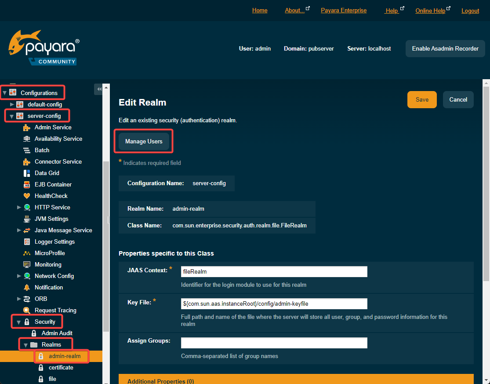Select the certificate realm
This screenshot has height=384, width=490.
tap(61, 367)
